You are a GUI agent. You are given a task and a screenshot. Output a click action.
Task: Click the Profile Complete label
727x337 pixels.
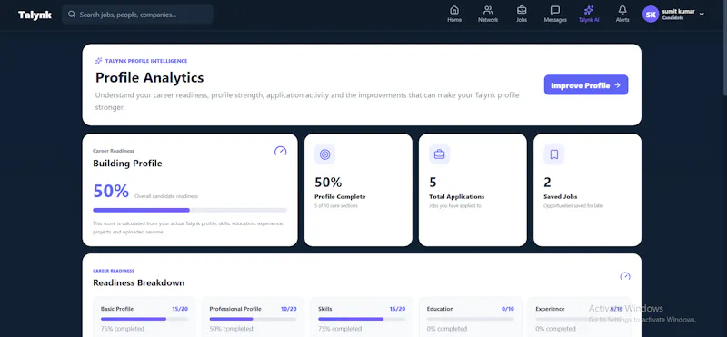click(x=340, y=196)
